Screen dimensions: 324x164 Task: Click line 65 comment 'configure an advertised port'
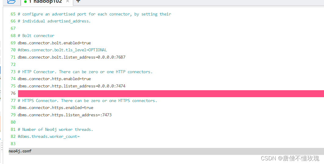[x=95, y=14]
